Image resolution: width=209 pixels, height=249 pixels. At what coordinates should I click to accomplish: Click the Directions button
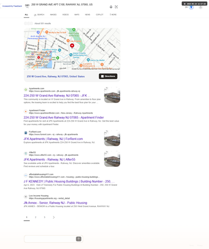click(108, 76)
